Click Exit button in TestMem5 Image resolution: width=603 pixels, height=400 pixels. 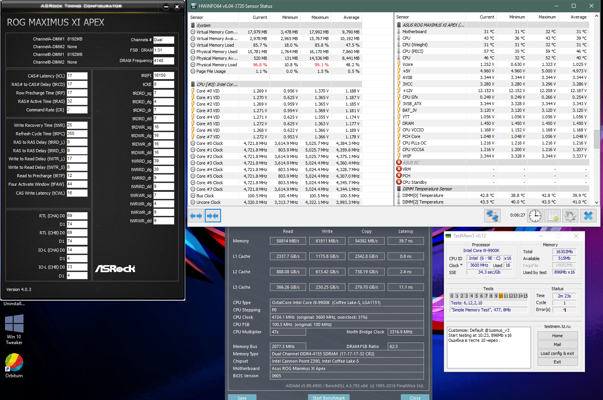point(558,362)
